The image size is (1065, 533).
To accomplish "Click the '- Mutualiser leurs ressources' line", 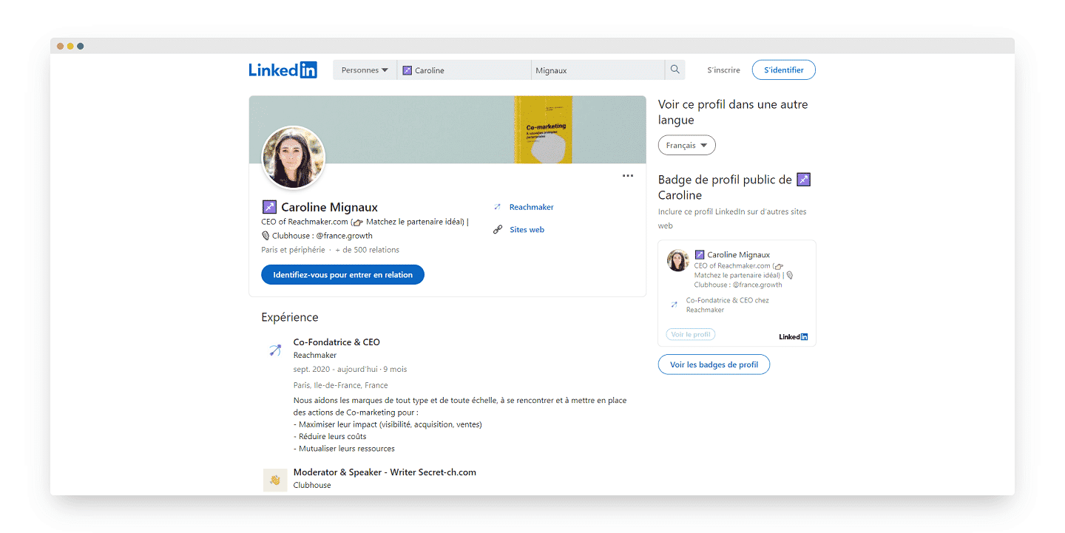I will click(x=344, y=449).
